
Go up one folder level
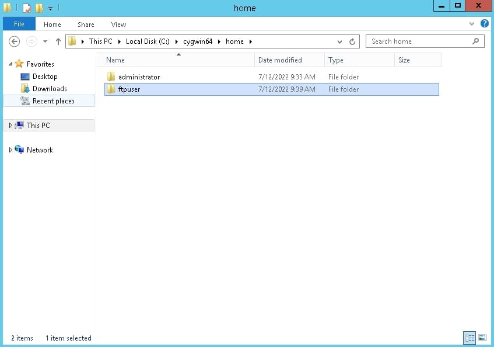coord(58,41)
